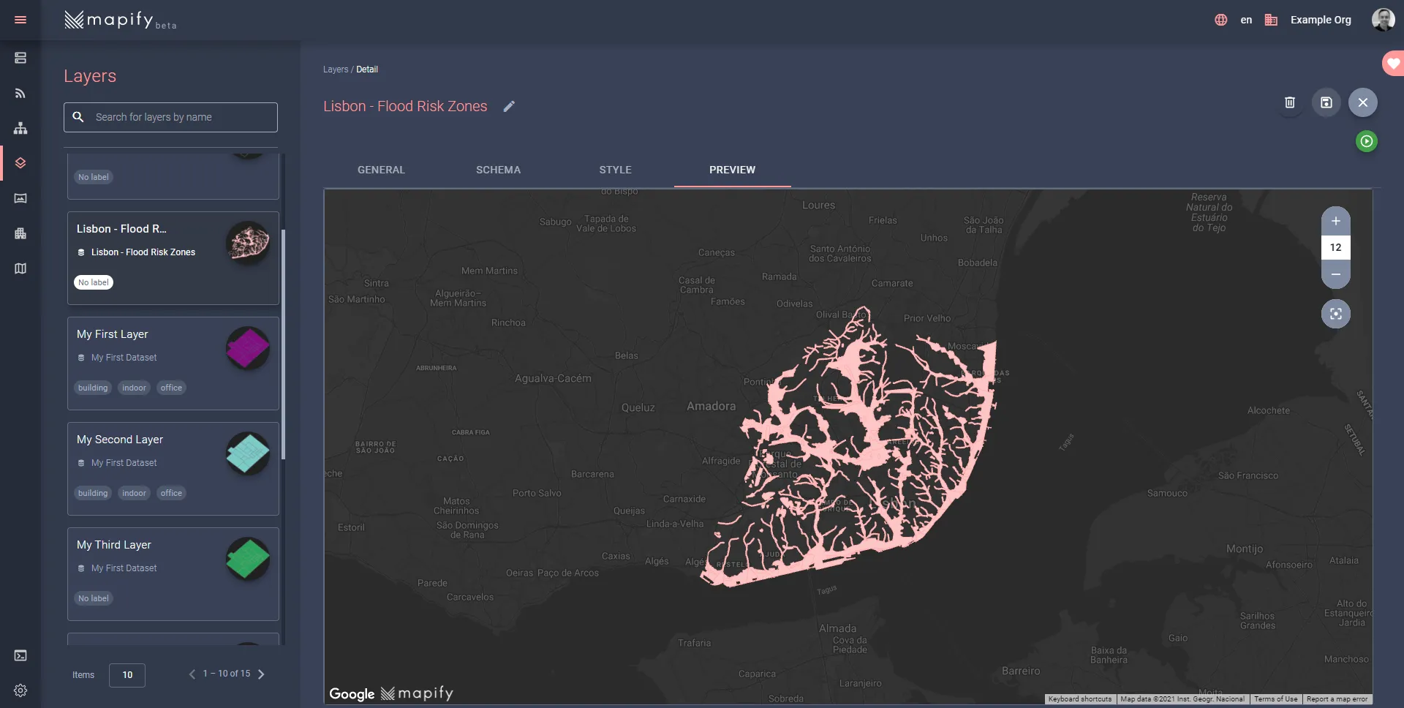Click the globe language icon
This screenshot has height=708, width=1404.
[1220, 20]
